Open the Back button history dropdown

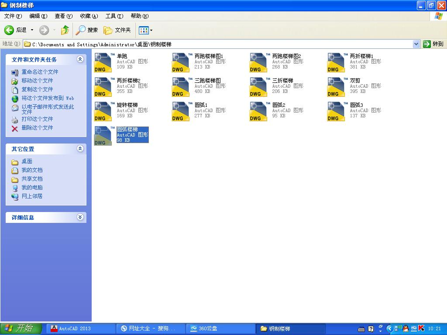coord(32,30)
